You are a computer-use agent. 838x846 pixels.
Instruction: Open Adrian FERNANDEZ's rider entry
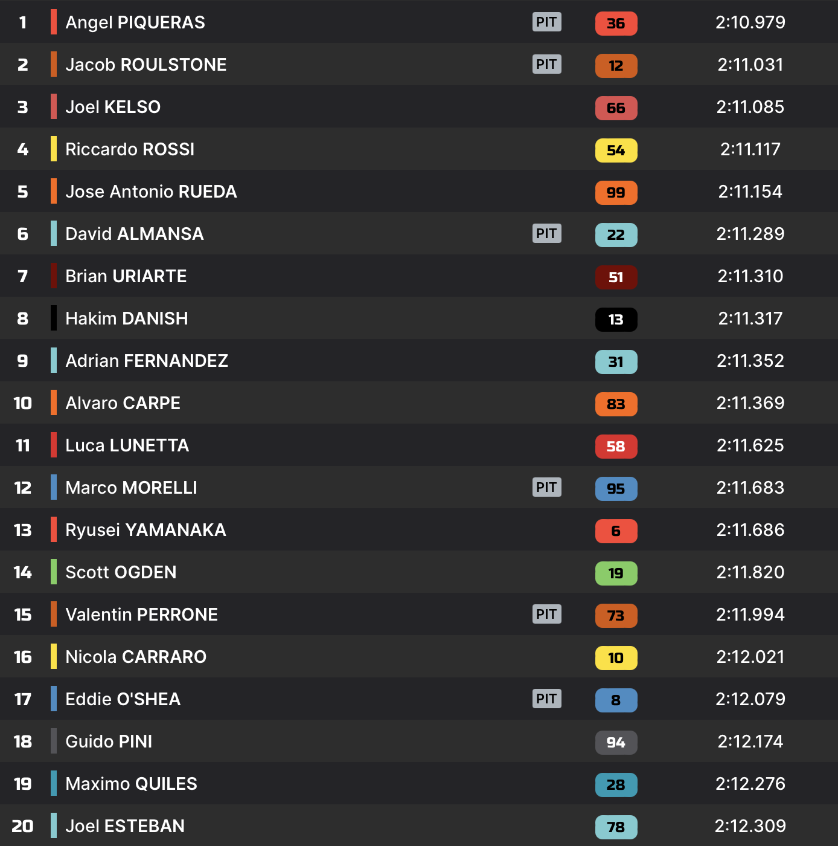point(147,361)
